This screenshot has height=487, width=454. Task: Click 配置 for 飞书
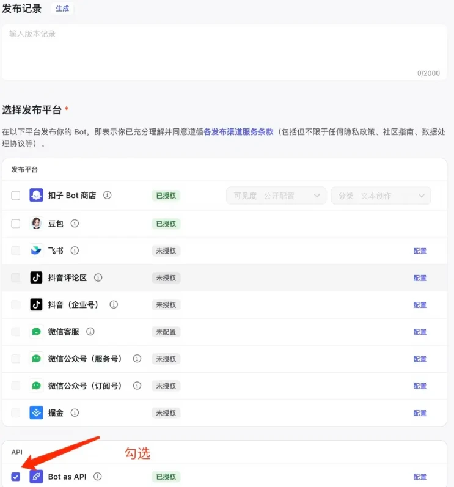pos(420,251)
